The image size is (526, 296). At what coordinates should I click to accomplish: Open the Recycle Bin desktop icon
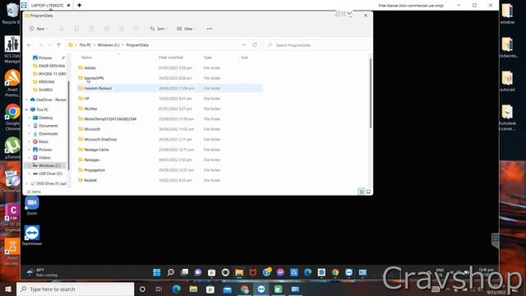(x=12, y=13)
